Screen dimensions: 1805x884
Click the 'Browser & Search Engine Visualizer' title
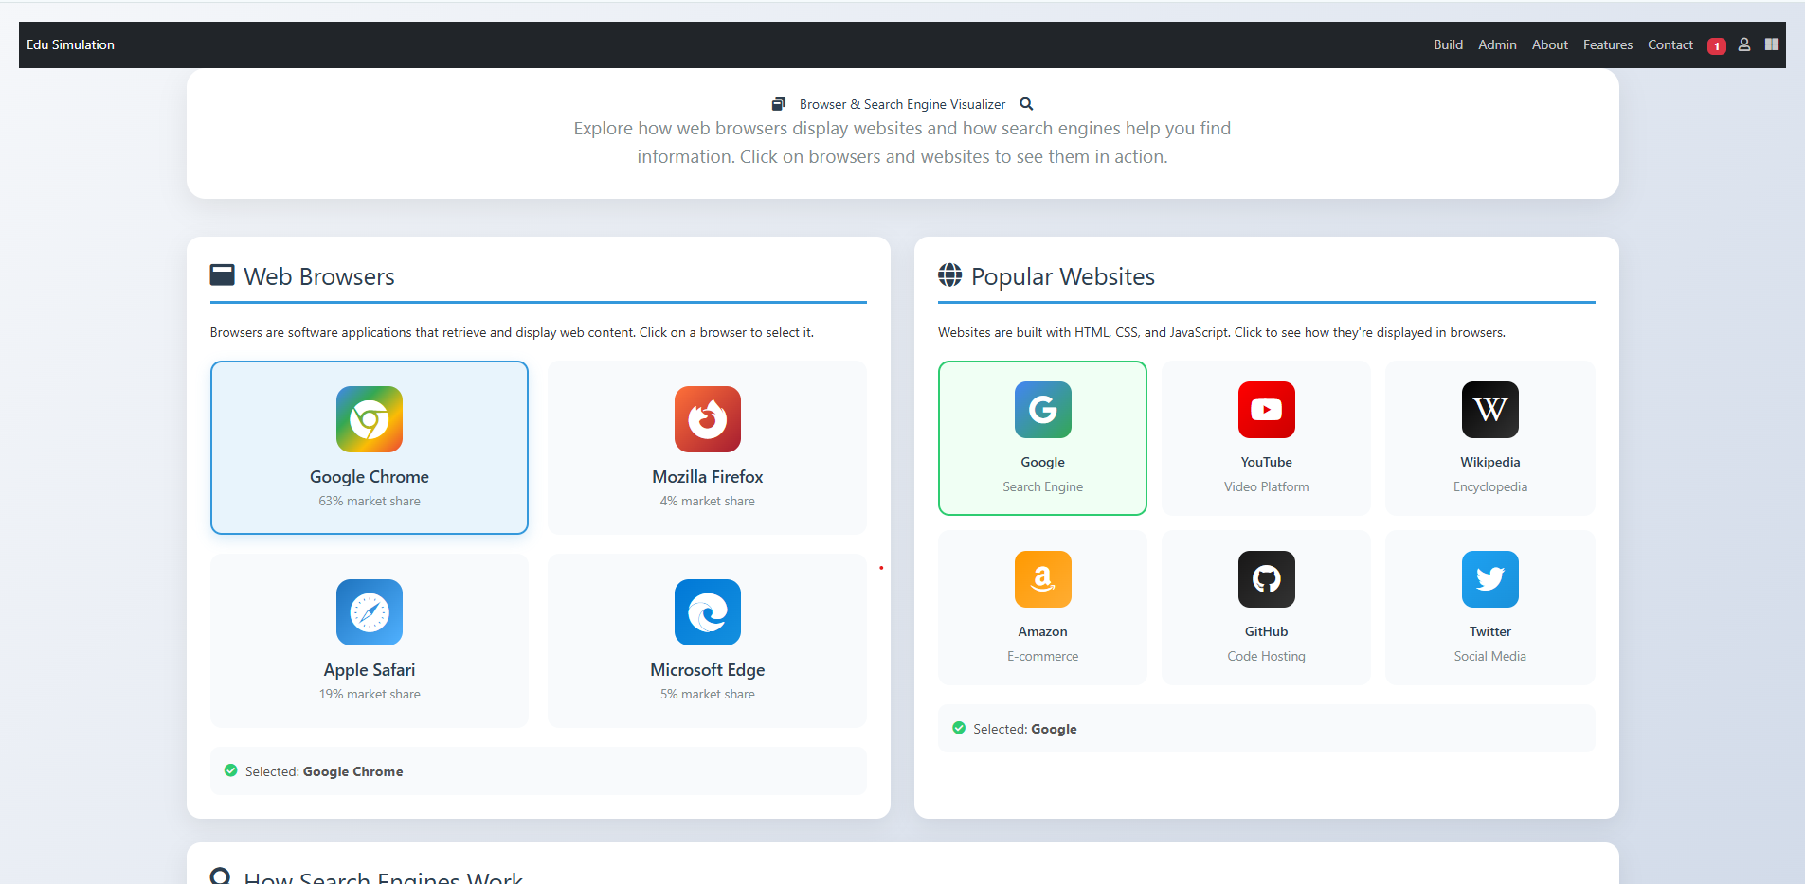click(x=903, y=104)
